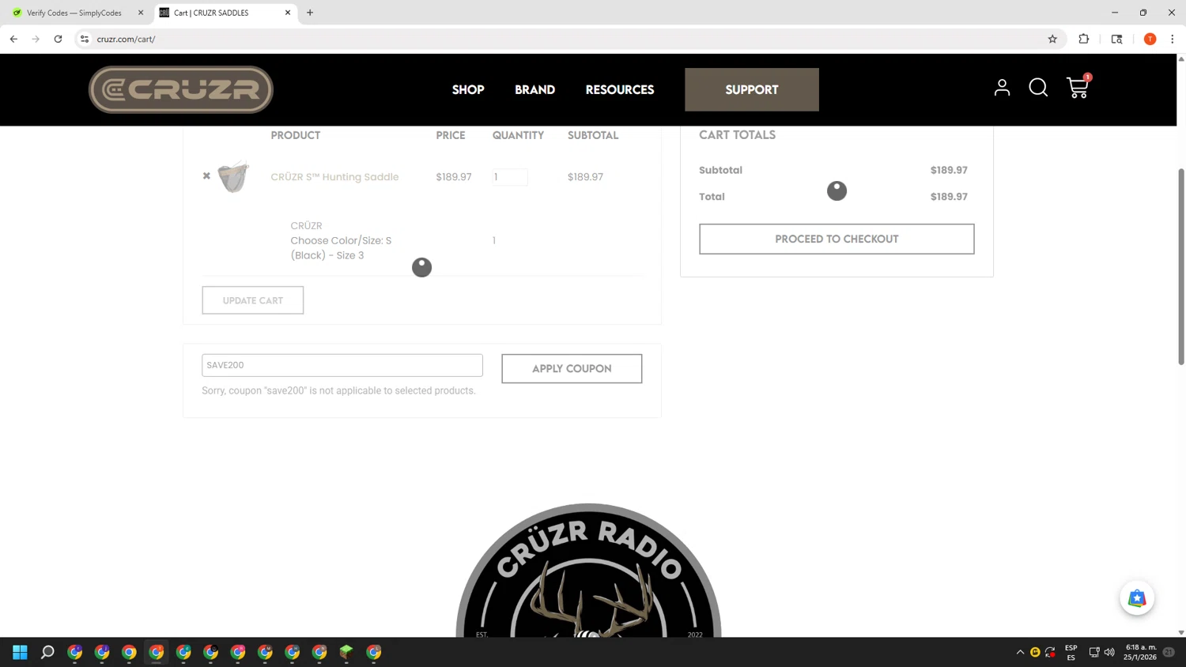The image size is (1186, 667).
Task: Close the Verify Codes SimplyCodes tab
Action: coord(141,13)
